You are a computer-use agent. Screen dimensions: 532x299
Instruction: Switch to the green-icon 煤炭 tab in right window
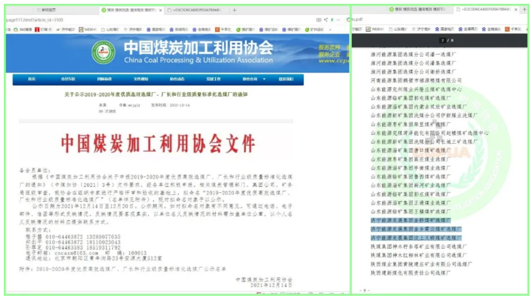coord(417,9)
